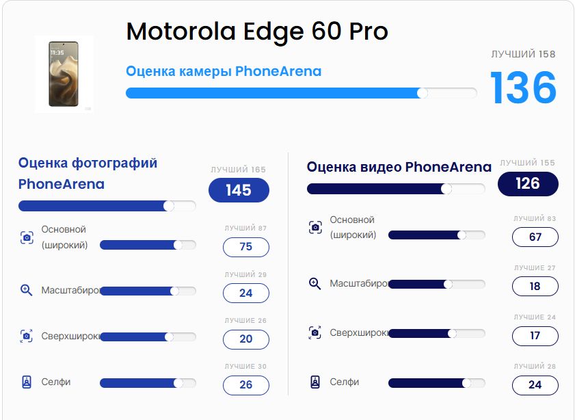Click the video main wide camera icon
The width and height of the screenshot is (575, 420).
click(x=315, y=228)
